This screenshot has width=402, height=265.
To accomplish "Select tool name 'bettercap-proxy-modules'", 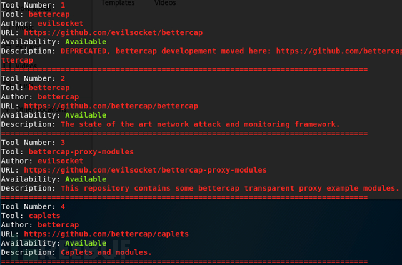I will click(81, 152).
